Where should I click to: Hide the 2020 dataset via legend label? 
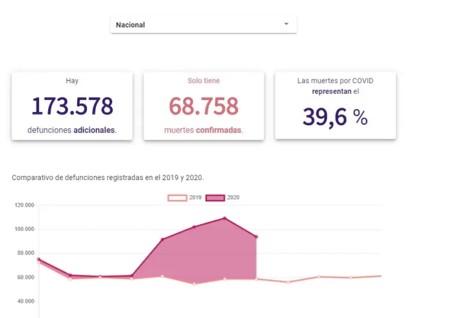(x=234, y=198)
